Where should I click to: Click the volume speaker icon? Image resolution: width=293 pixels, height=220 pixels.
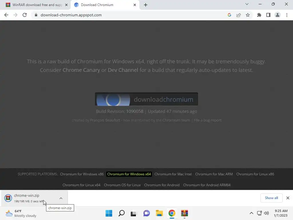point(266,213)
